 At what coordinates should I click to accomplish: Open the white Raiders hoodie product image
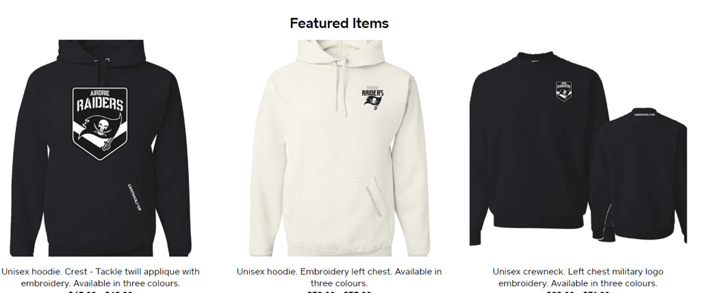[x=340, y=148]
